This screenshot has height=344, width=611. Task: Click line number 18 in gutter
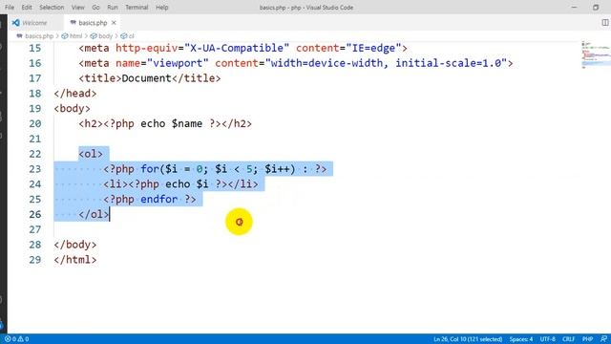pos(34,94)
